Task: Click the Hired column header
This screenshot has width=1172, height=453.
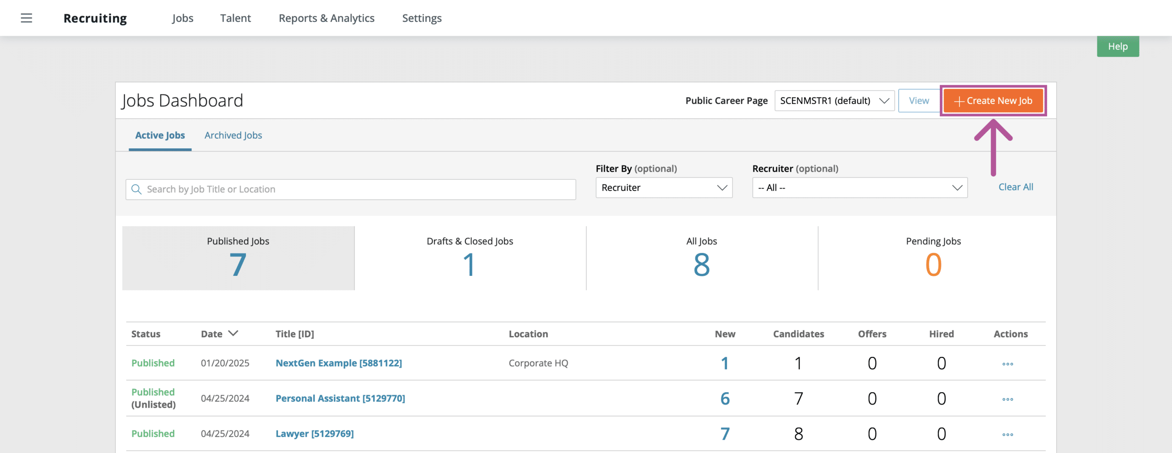Action: pyautogui.click(x=941, y=334)
